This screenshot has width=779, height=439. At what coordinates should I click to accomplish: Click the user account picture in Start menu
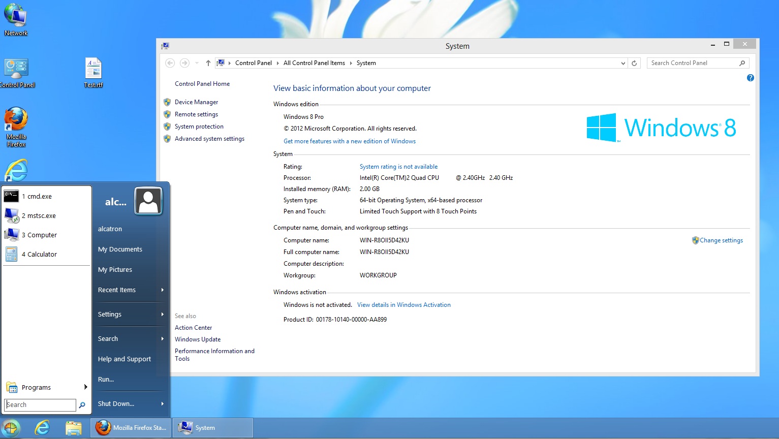148,201
